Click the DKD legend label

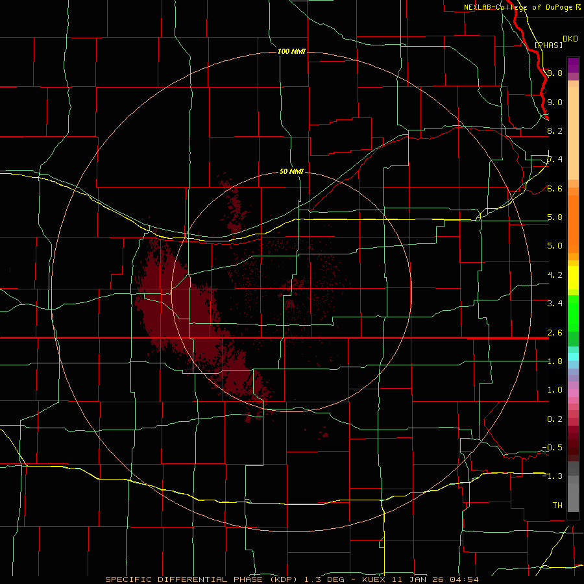570,39
